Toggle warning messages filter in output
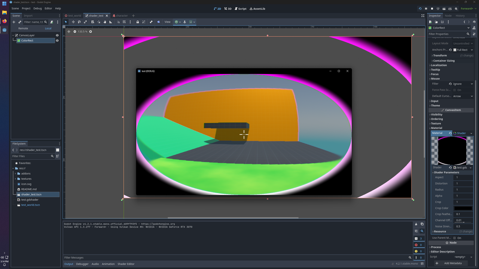Viewport: 479px width, 269px height. (x=419, y=251)
